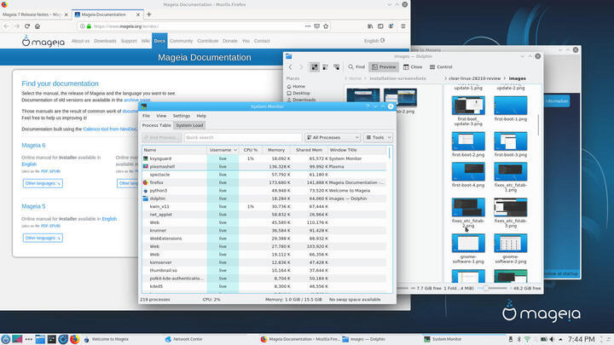Follow the archive page link
The height and width of the screenshot is (345, 614).
(137, 101)
